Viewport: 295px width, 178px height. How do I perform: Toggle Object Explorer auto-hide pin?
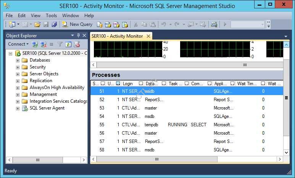tap(79, 35)
